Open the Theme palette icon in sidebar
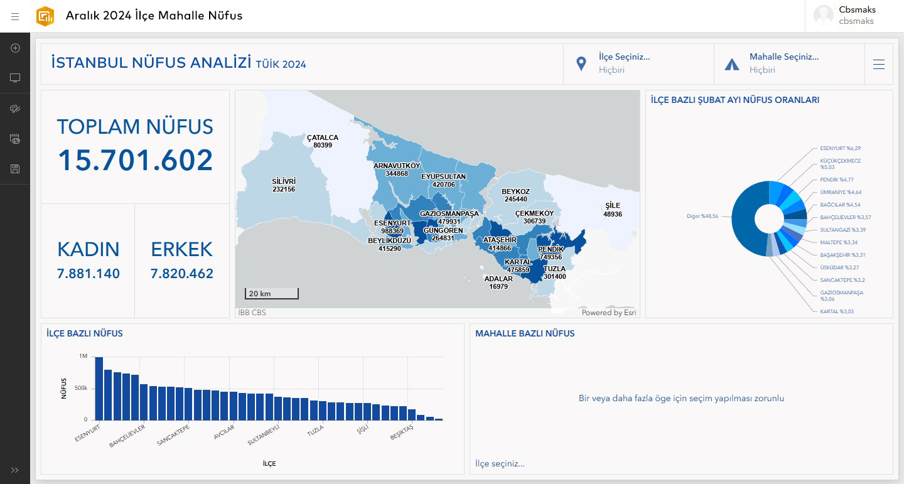 (x=15, y=109)
